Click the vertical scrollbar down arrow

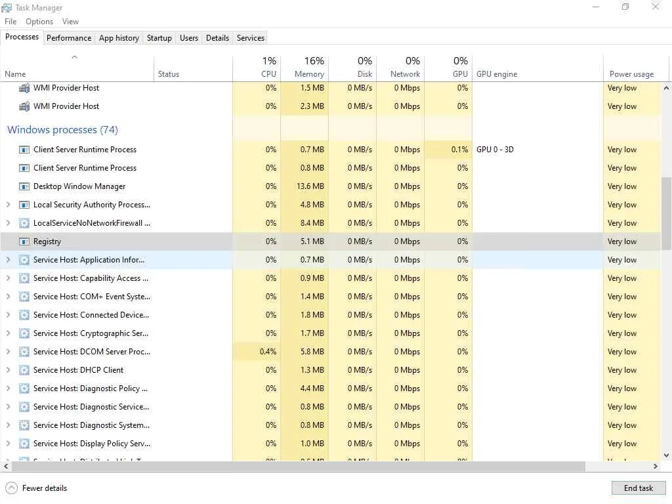(667, 455)
